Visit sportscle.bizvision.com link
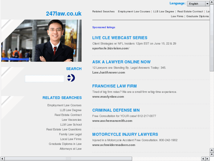 point(111,48)
